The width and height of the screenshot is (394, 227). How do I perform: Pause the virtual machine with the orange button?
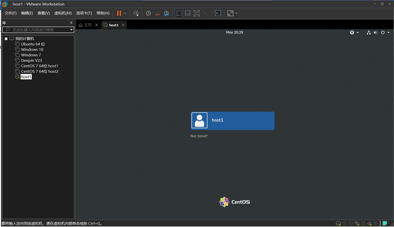[x=119, y=13]
